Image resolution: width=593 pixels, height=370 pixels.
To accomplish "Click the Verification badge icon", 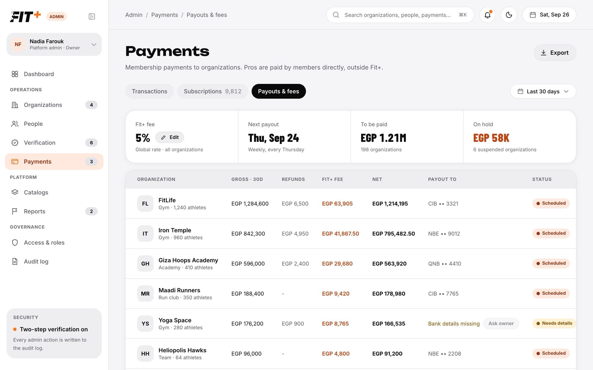I will (15, 143).
